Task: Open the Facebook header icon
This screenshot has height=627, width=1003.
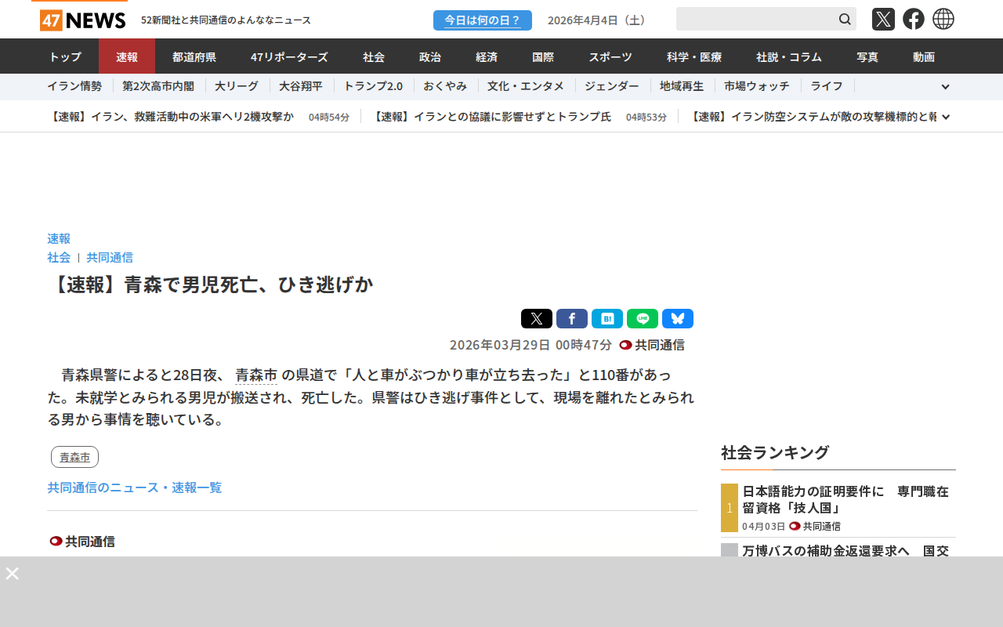Action: (x=914, y=19)
